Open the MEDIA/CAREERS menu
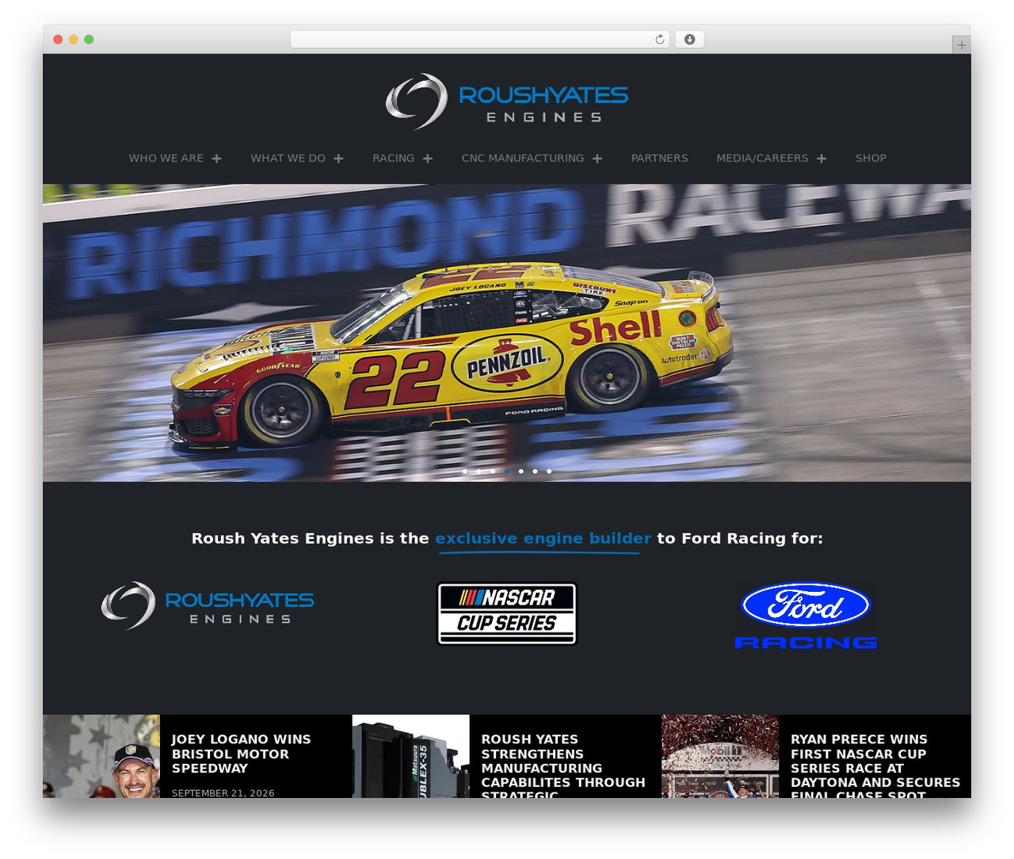The image size is (1014, 859). click(762, 158)
